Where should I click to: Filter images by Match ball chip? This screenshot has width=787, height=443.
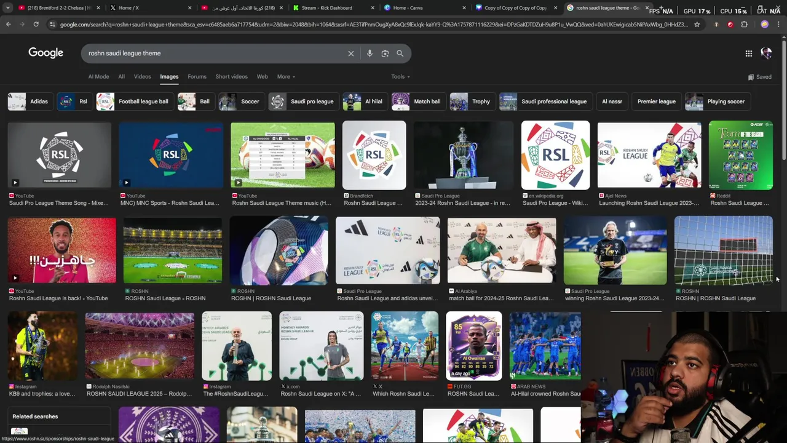(x=417, y=102)
